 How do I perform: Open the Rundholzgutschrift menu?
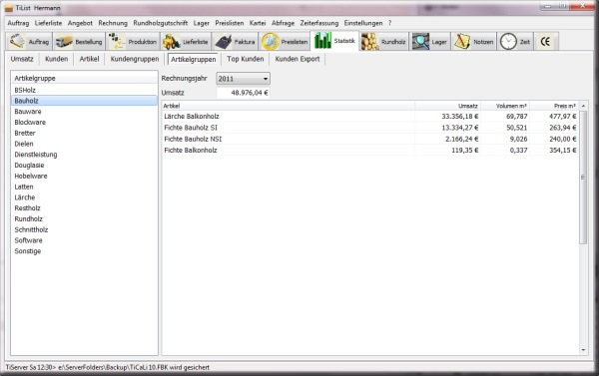tap(161, 23)
